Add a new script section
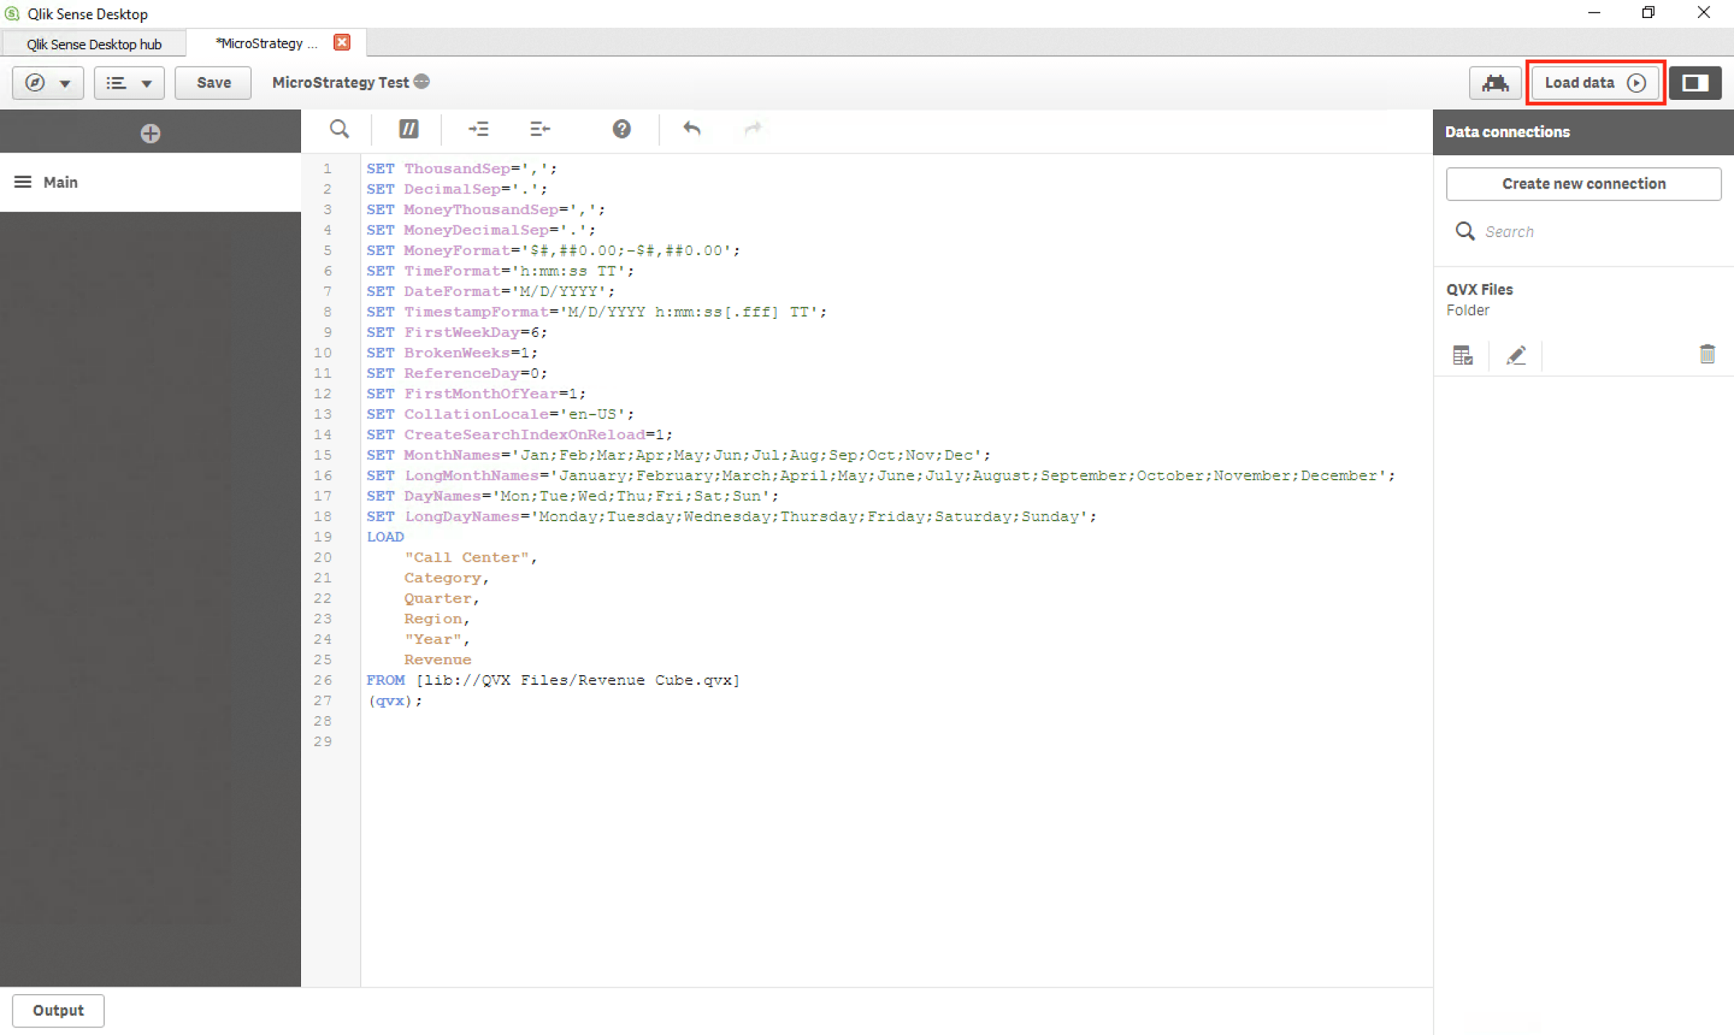This screenshot has height=1035, width=1734. pyautogui.click(x=150, y=132)
